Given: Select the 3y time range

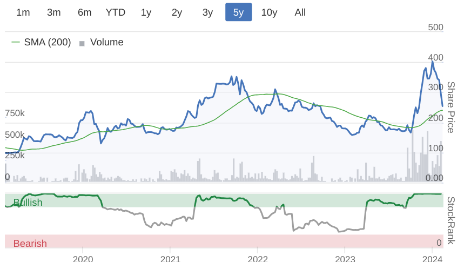Looking at the screenshot, I should click(x=208, y=12).
